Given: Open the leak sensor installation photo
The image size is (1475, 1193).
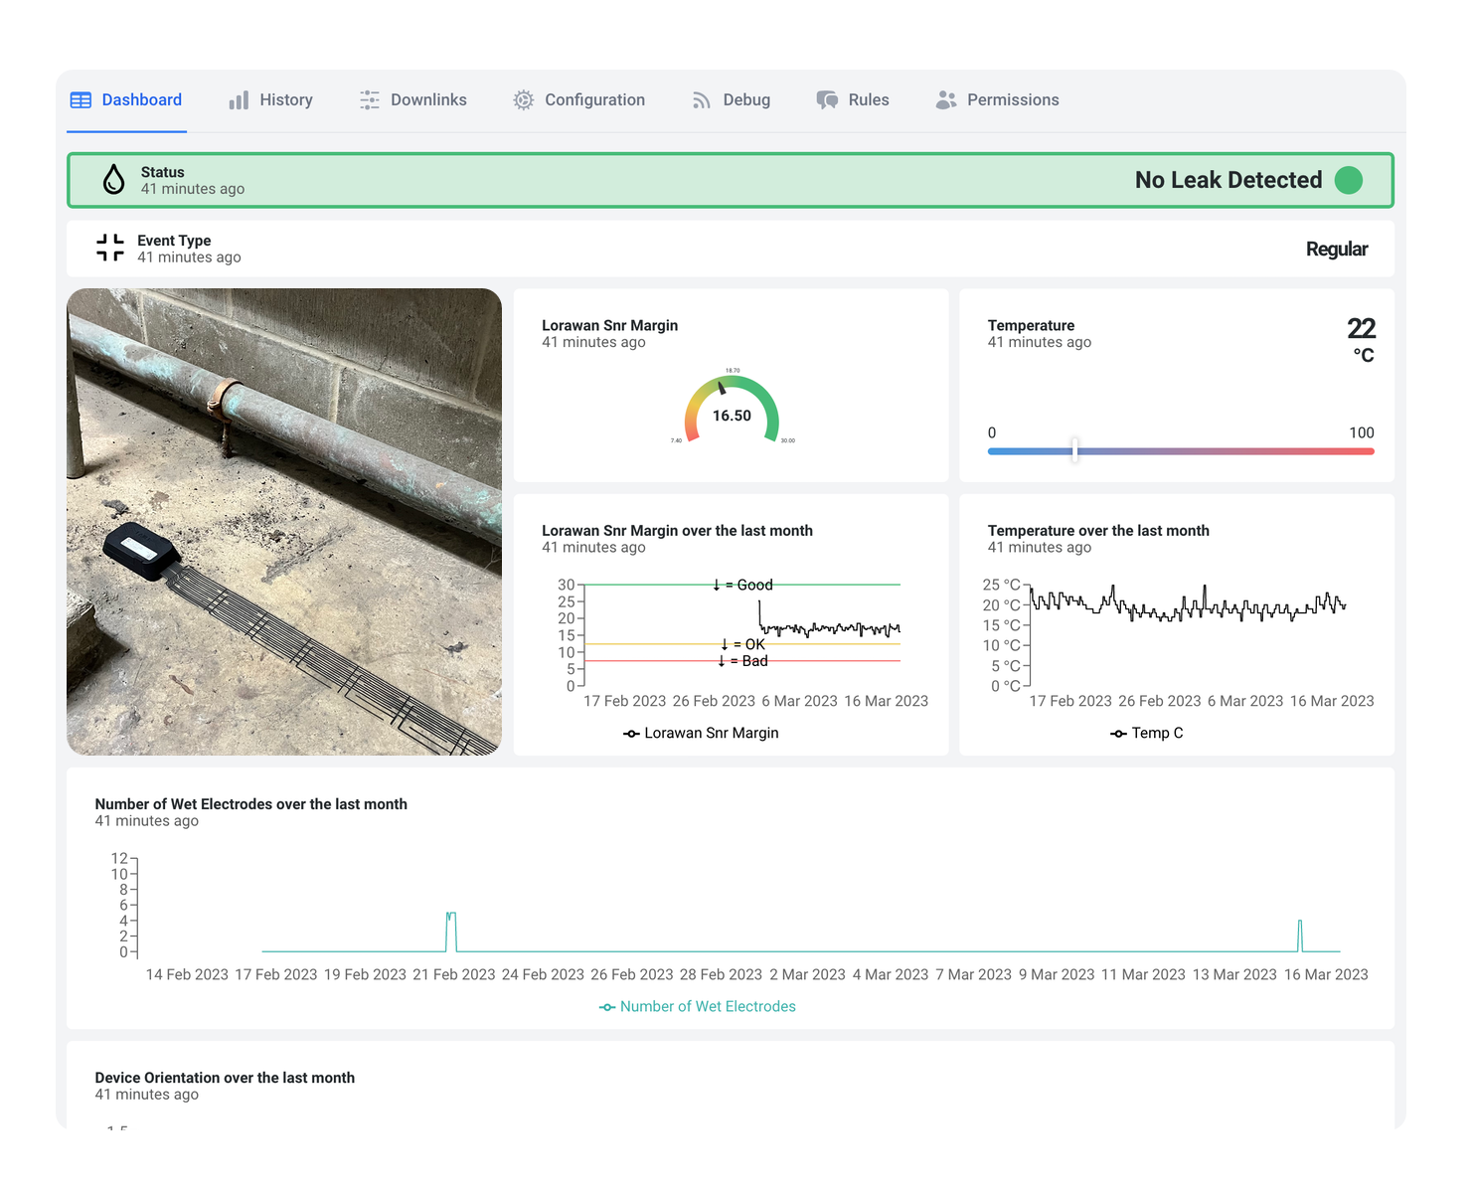Looking at the screenshot, I should [x=284, y=522].
